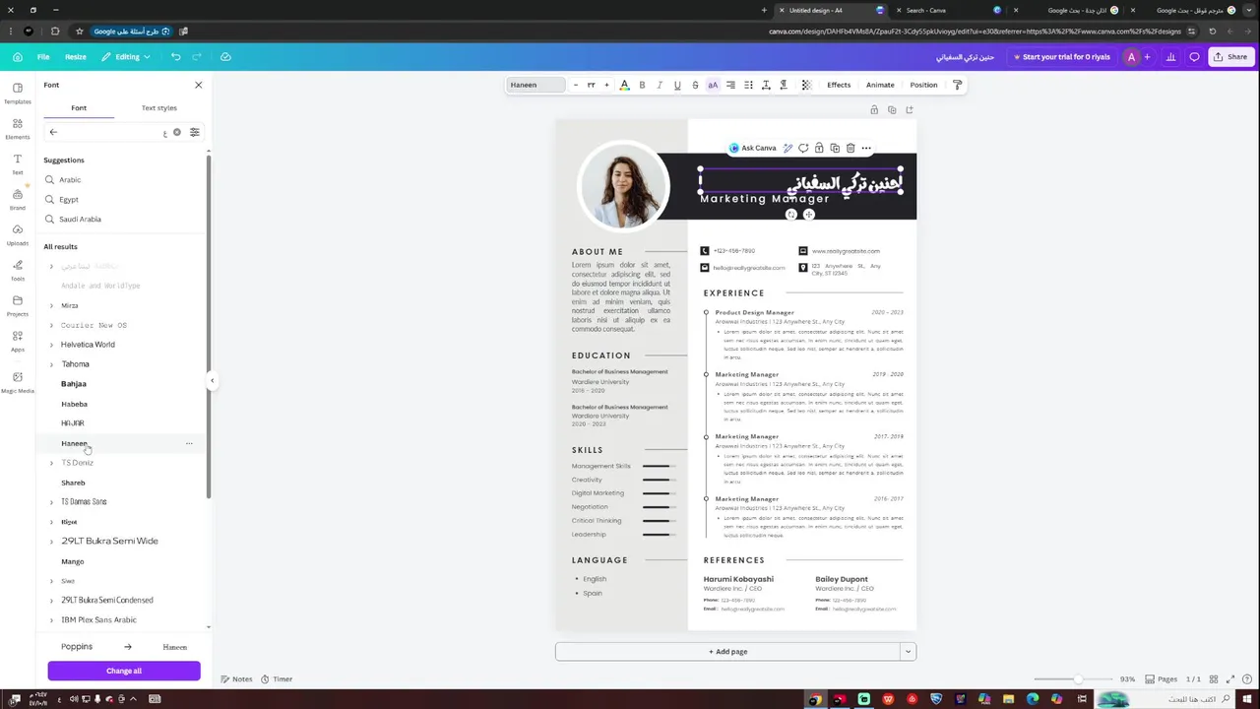
Task: Close the Font panel
Action: click(x=198, y=85)
